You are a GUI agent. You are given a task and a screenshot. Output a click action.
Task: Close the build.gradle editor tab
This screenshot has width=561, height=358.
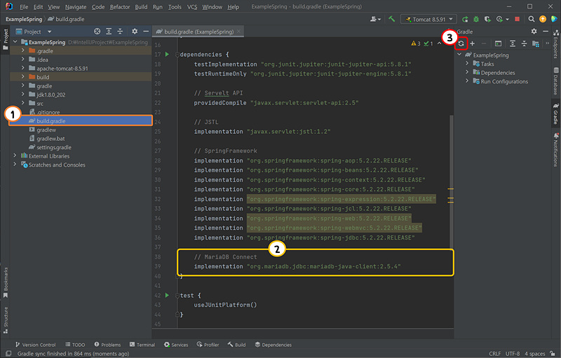[238, 31]
